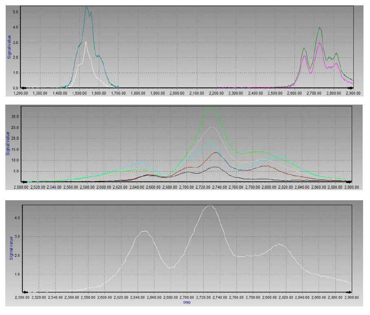Click the first white peak in bottom chart
Image resolution: width=370 pixels, height=315 pixels.
[144, 231]
